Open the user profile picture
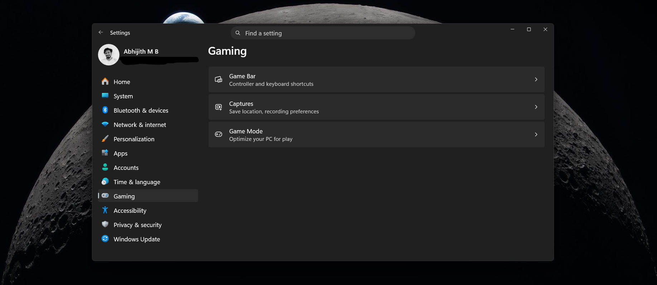This screenshot has width=657, height=285. pos(109,55)
